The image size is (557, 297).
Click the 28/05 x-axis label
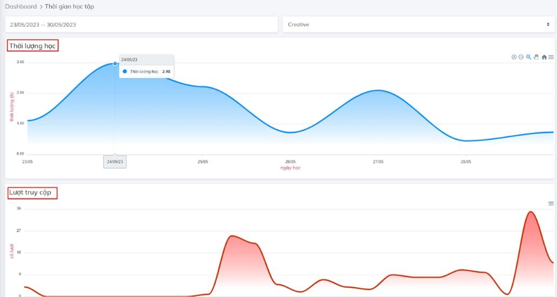(466, 161)
